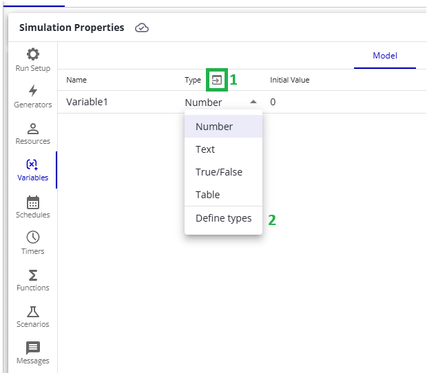
Task: Choose Number from the type list
Action: click(214, 127)
